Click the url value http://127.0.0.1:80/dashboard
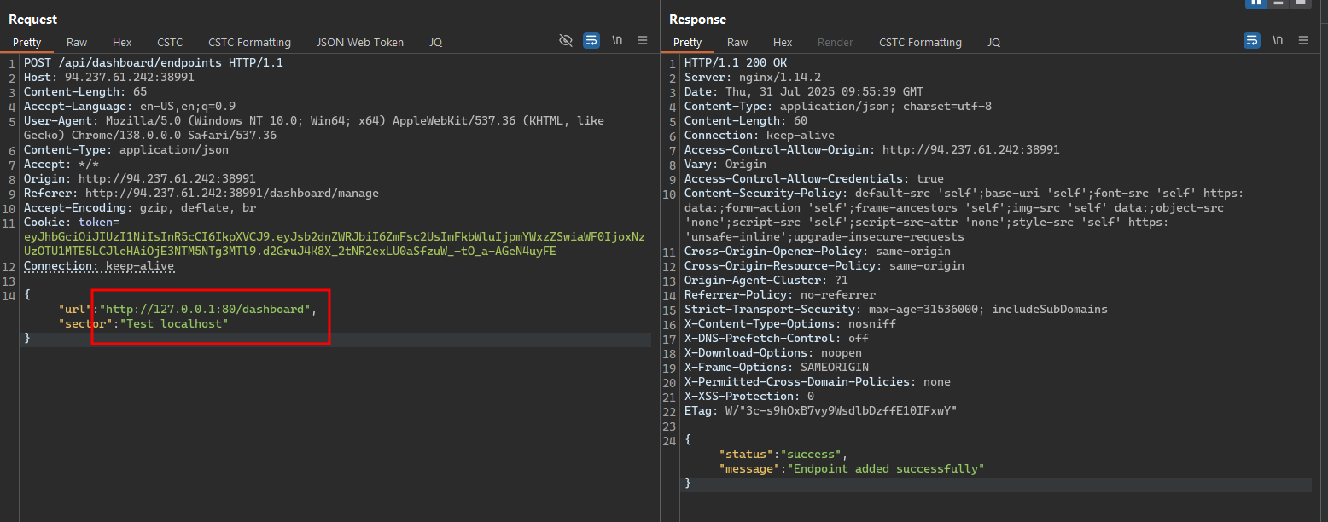This screenshot has width=1328, height=522. 205,309
